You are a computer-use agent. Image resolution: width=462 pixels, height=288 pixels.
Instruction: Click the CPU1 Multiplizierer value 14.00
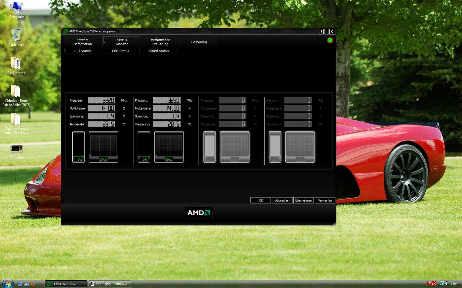167,108
